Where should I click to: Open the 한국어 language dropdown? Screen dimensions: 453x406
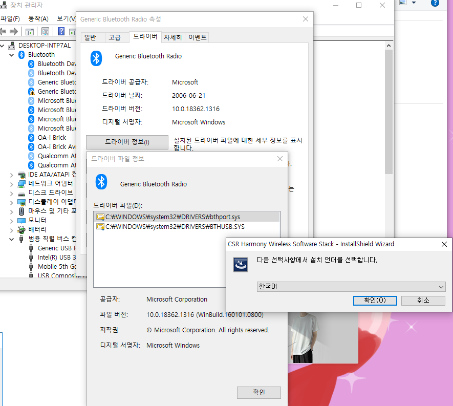[x=351, y=287]
